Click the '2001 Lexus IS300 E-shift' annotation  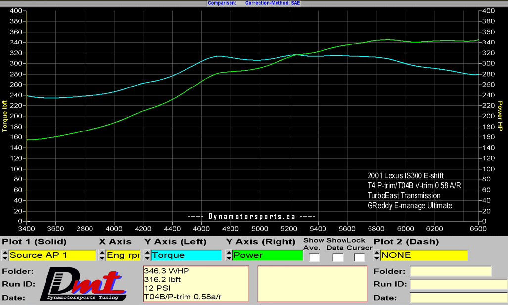[405, 176]
